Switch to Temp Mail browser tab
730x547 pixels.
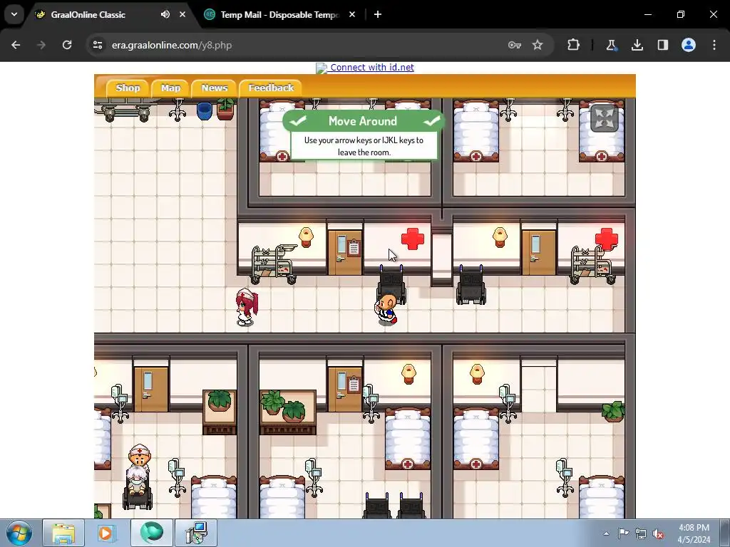pos(279,15)
